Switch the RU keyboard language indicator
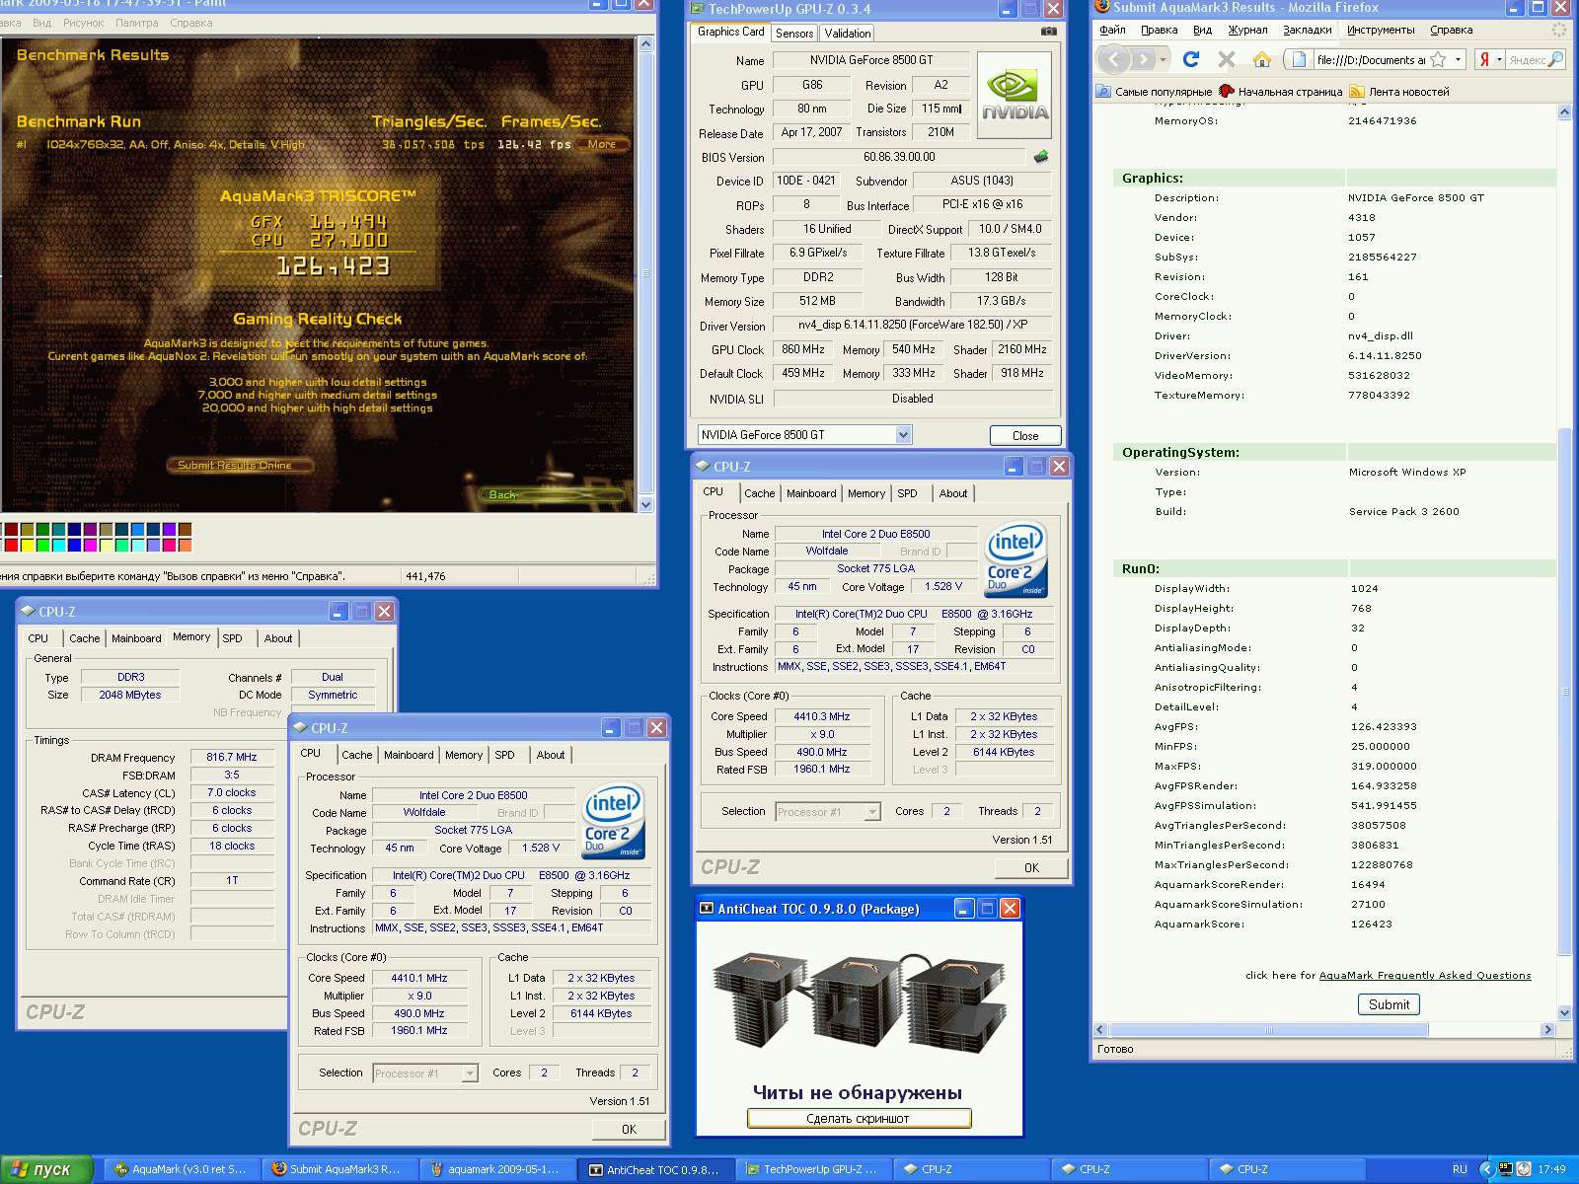 click(x=1460, y=1169)
